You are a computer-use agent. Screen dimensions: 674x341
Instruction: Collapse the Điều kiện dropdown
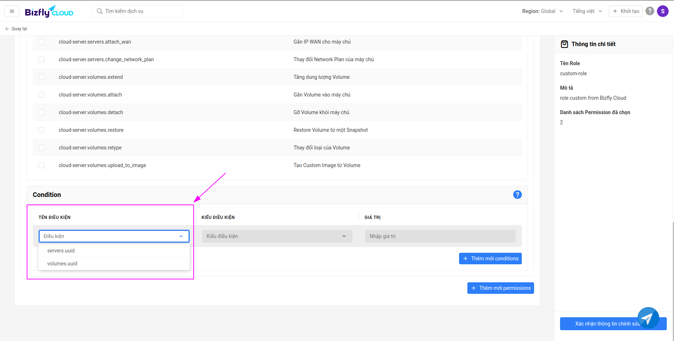(181, 236)
